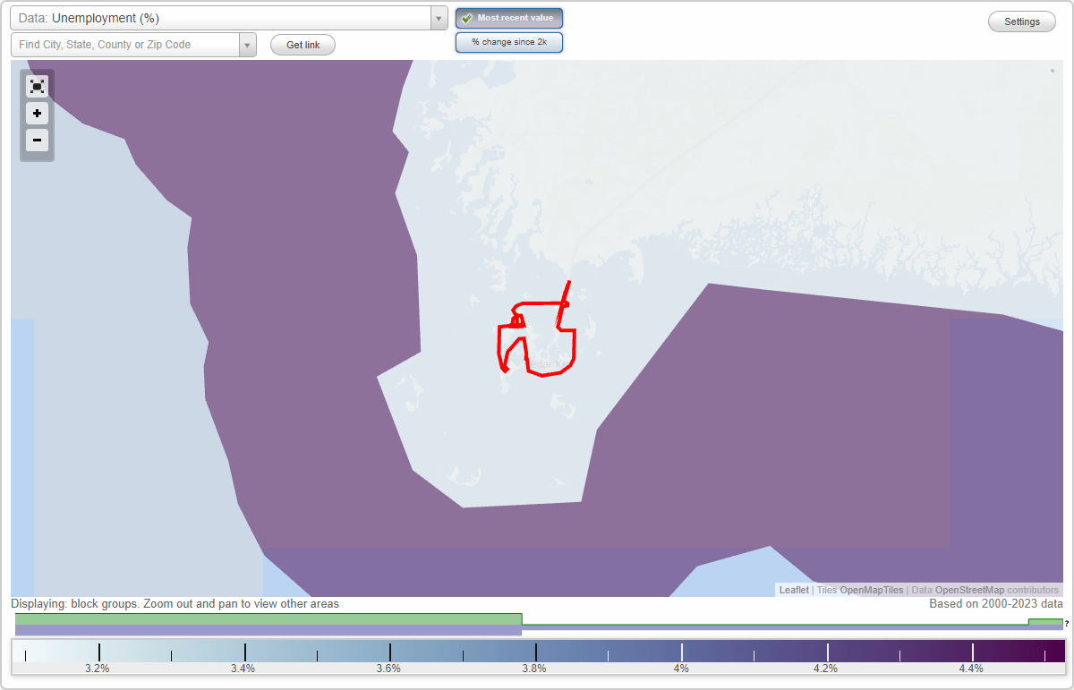1074x690 pixels.
Task: Switch to % change since 2k
Action: tap(509, 42)
